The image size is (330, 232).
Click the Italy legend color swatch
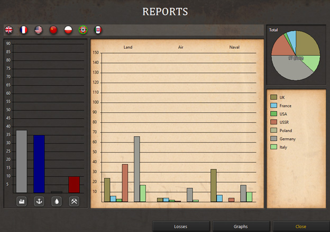(x=273, y=147)
